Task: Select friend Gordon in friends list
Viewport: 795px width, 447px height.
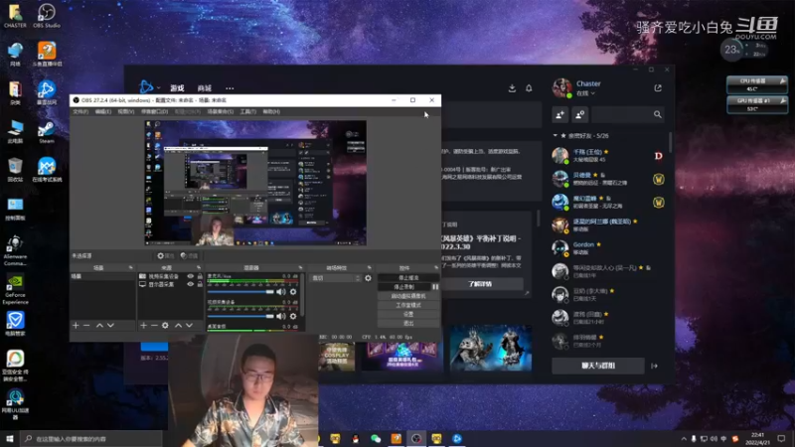Action: coord(608,247)
